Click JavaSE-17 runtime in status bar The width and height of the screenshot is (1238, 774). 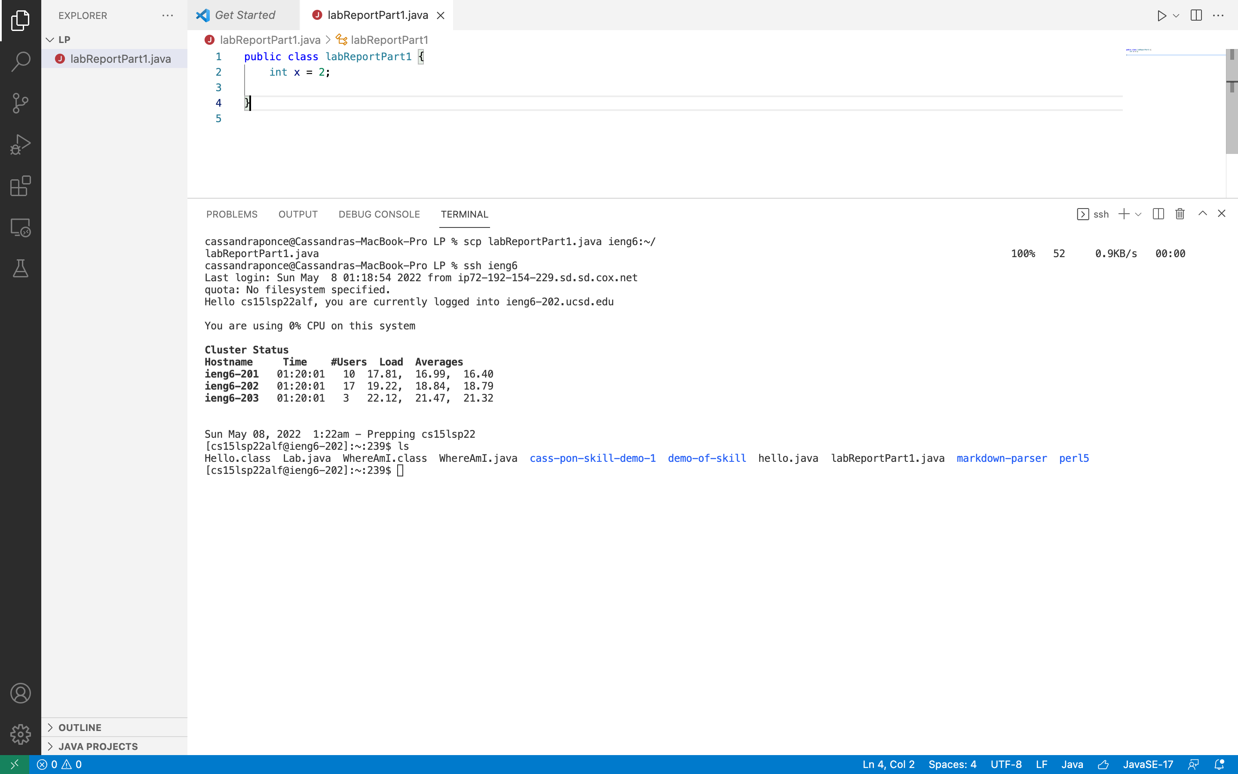coord(1147,764)
